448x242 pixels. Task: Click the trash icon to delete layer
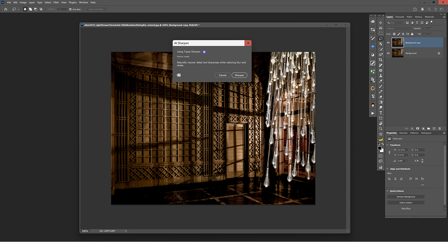(x=440, y=128)
